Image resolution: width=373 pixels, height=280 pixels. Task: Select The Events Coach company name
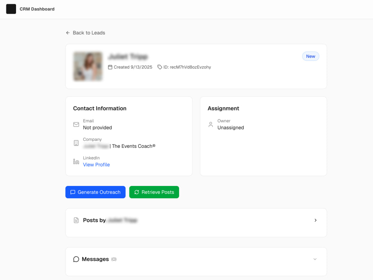click(x=134, y=146)
